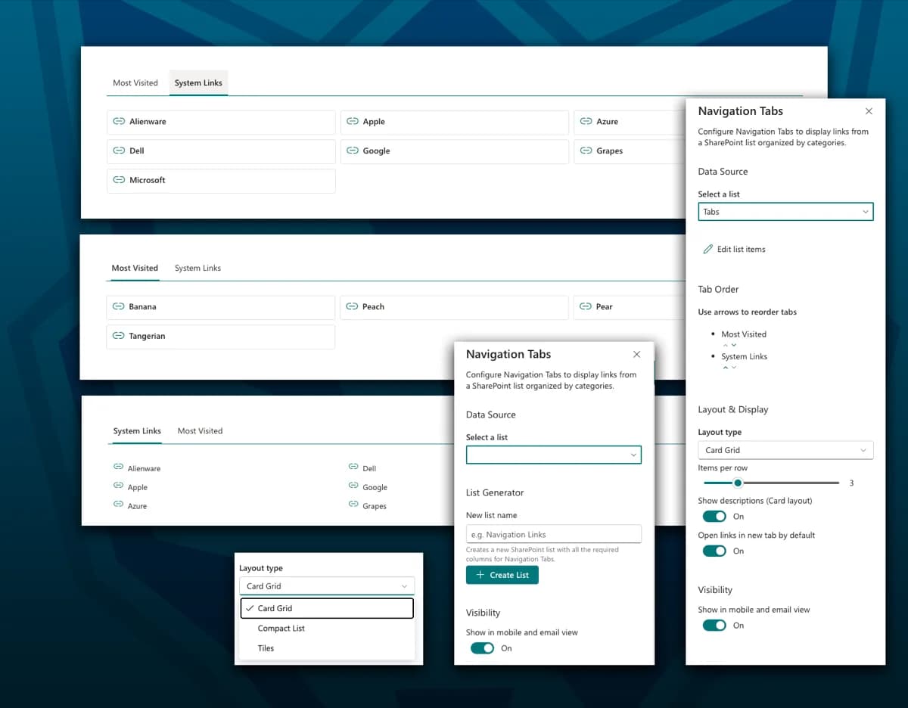Close the Navigation Tabs panel with Tabs list

(869, 111)
